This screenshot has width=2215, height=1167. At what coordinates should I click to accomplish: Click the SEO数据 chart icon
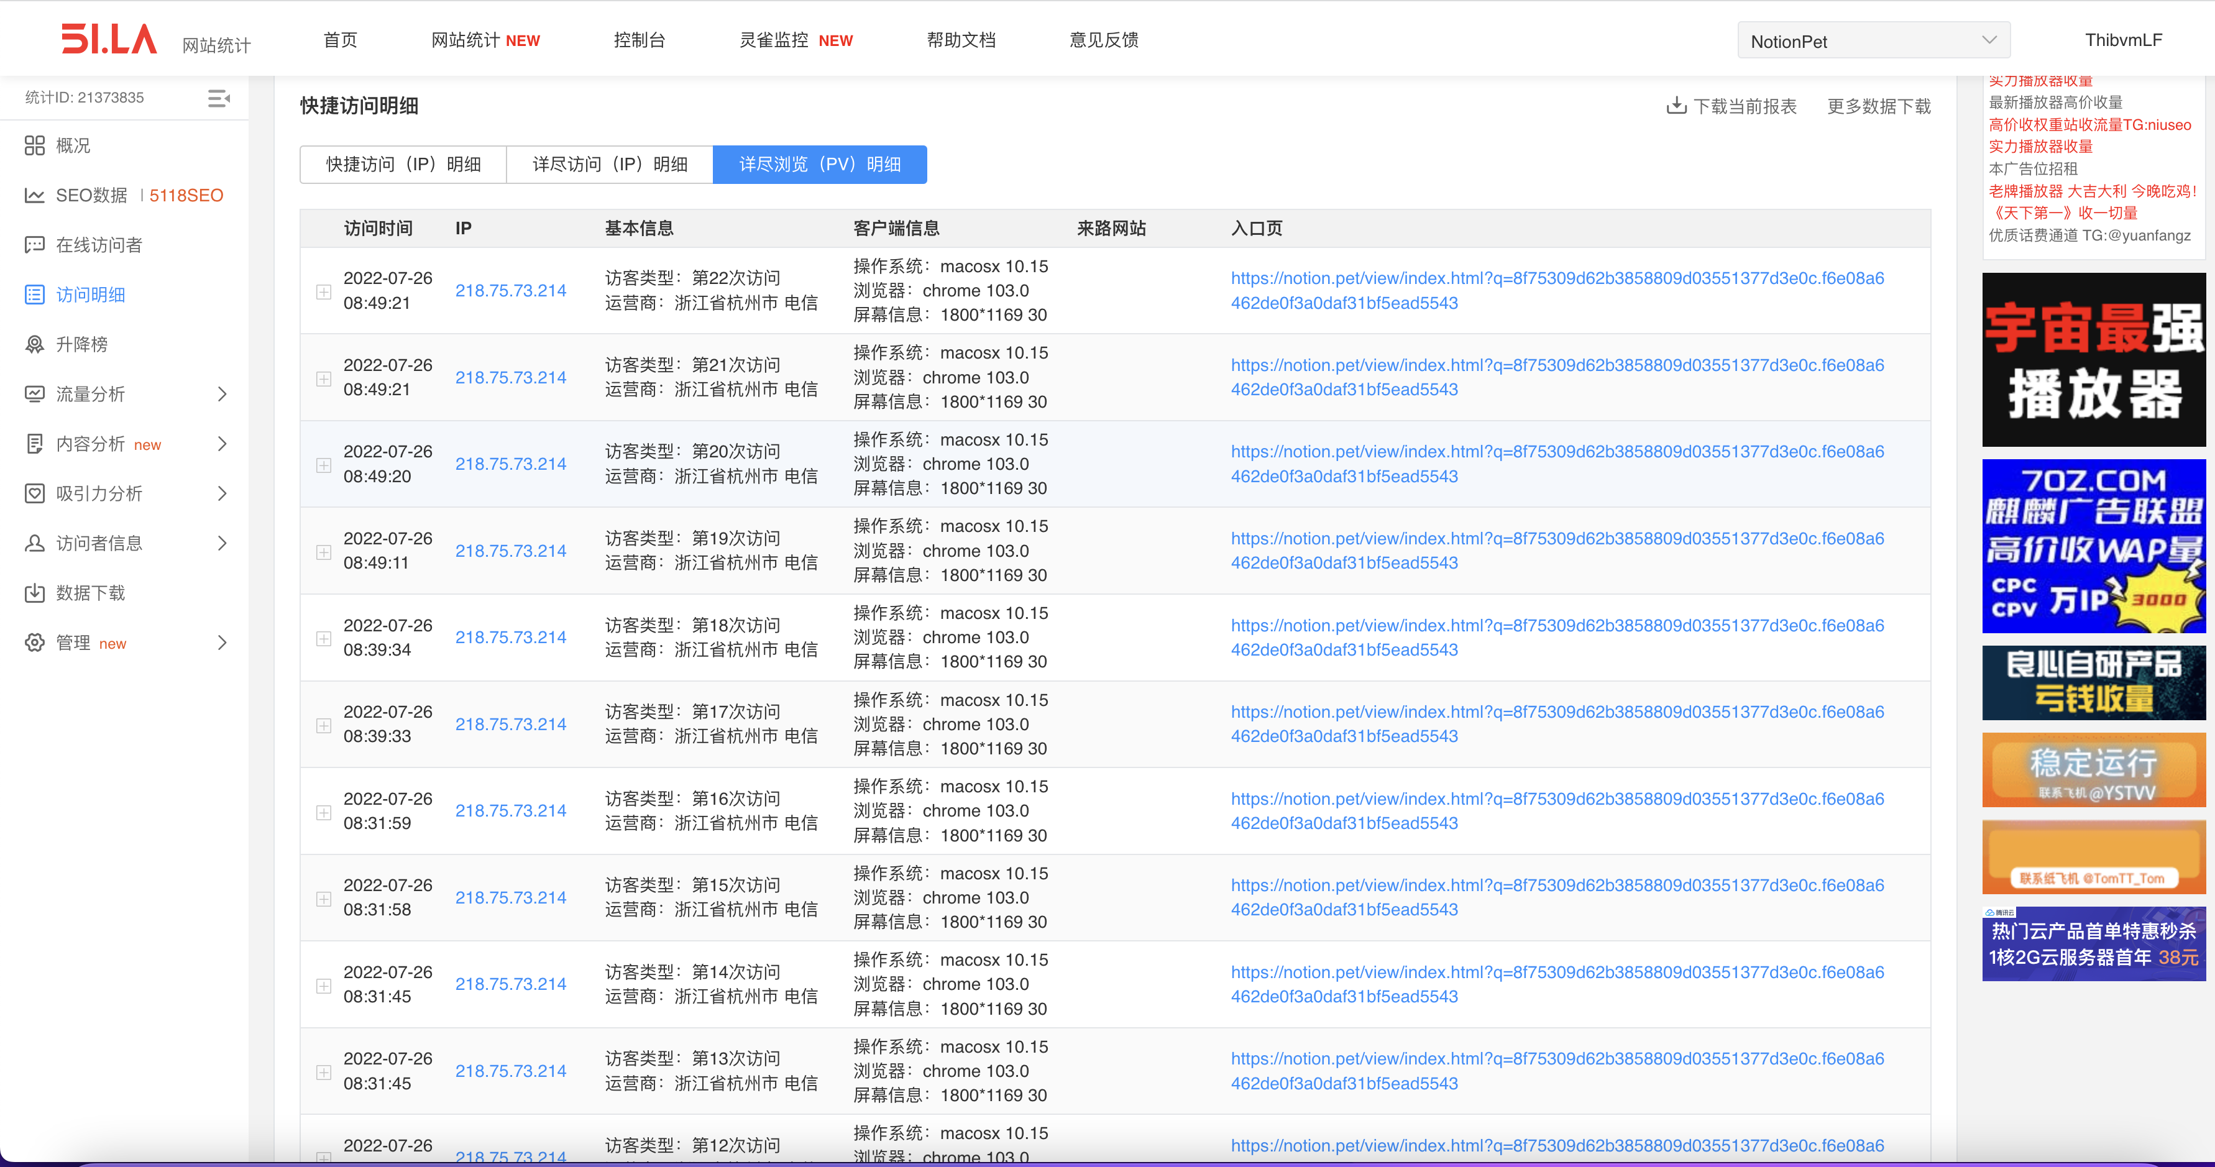[x=34, y=195]
